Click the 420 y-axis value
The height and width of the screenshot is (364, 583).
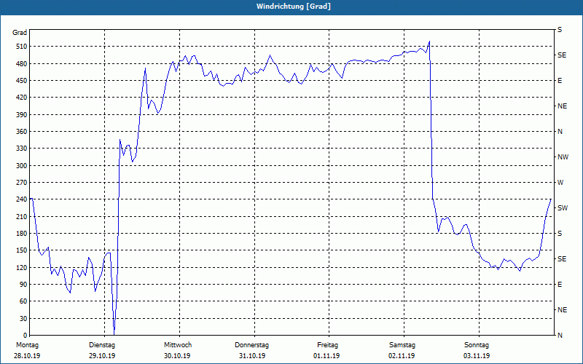click(x=22, y=98)
